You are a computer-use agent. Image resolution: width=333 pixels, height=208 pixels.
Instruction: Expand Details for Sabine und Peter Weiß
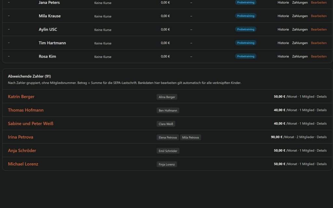click(322, 123)
